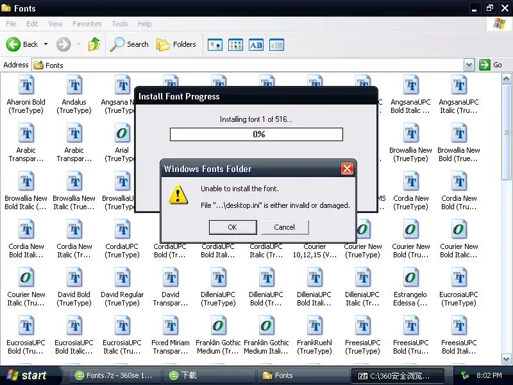Click Cancel in the font error dialog
Screen dimensions: 513x385
click(x=284, y=227)
